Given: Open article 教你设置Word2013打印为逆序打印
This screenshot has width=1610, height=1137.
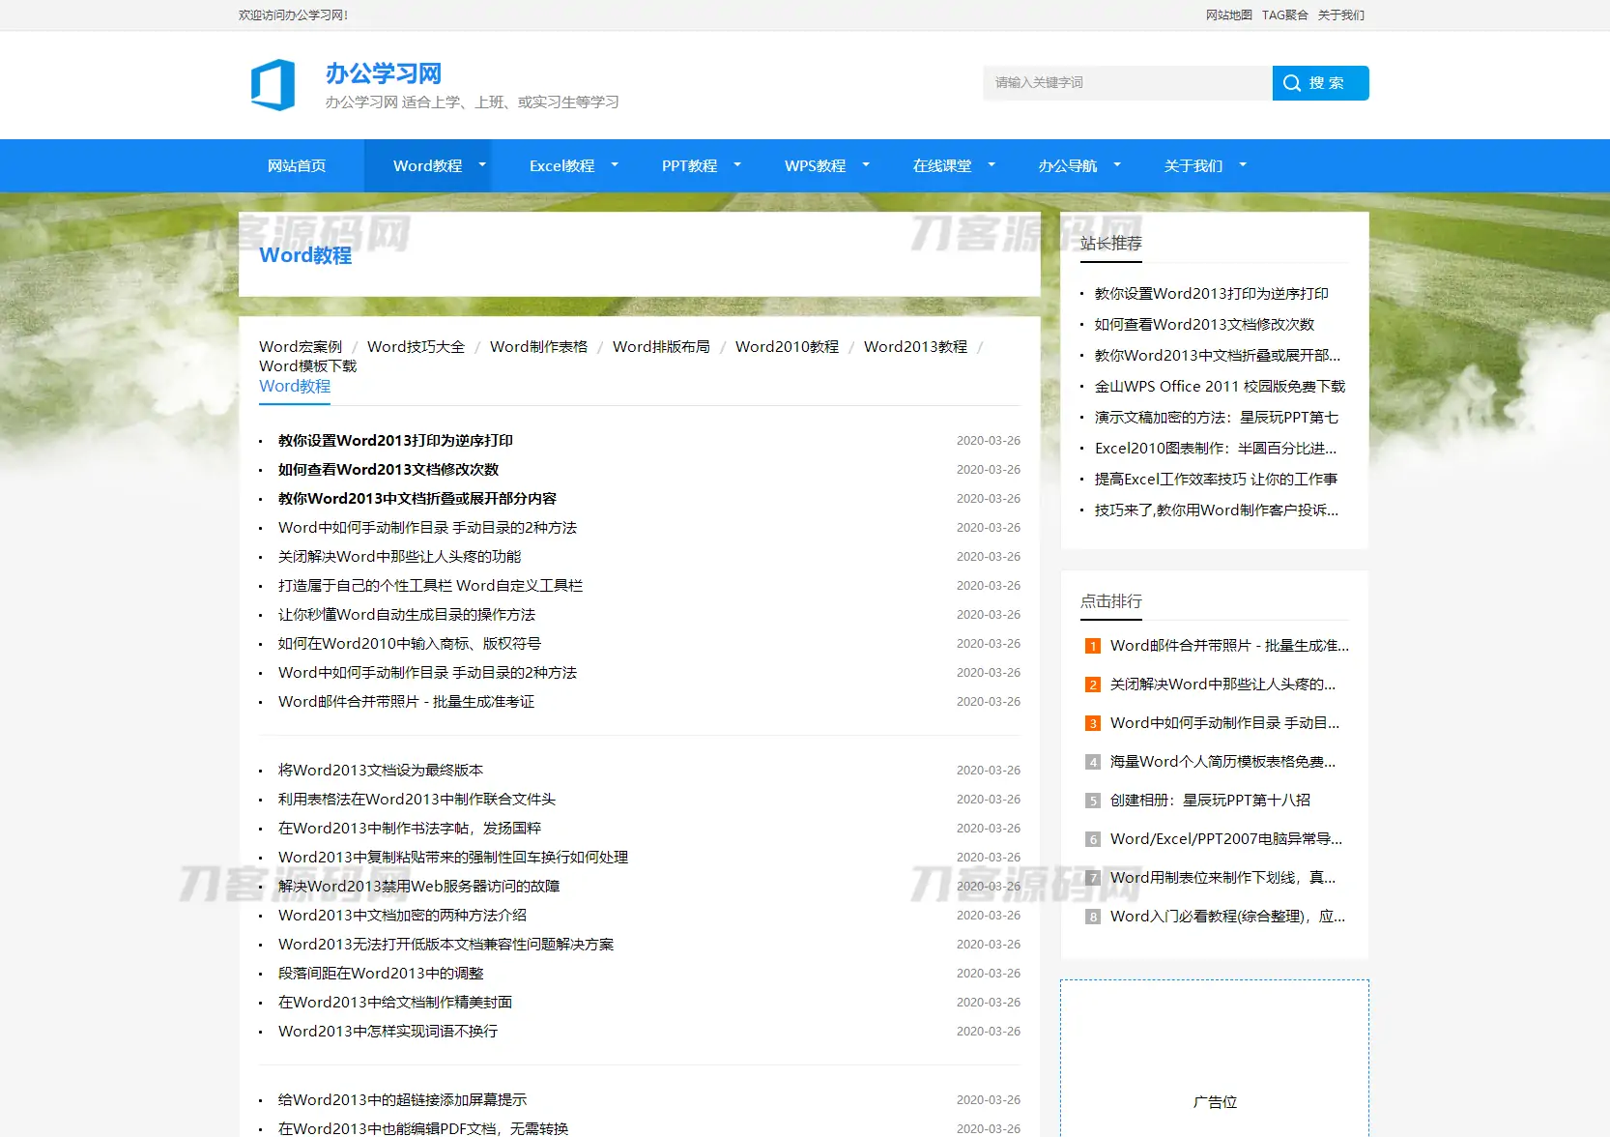Looking at the screenshot, I should pyautogui.click(x=394, y=440).
